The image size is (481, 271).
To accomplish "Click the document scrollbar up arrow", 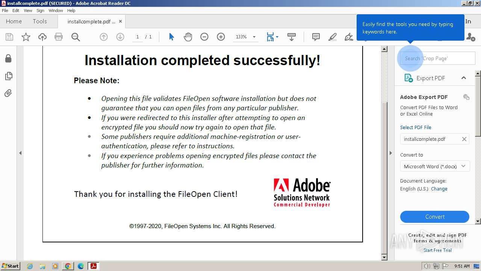I will point(384,49).
